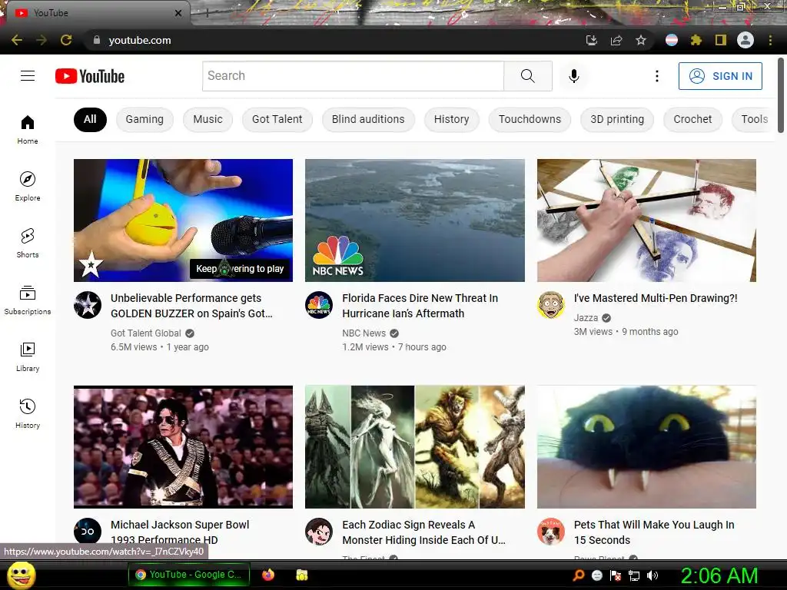The width and height of the screenshot is (787, 590).
Task: Click NBC News channel name
Action: point(364,333)
